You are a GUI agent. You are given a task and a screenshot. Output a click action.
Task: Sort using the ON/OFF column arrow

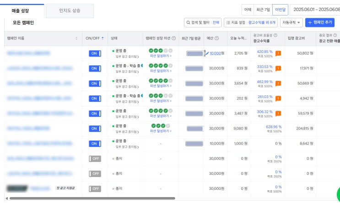pyautogui.click(x=103, y=38)
